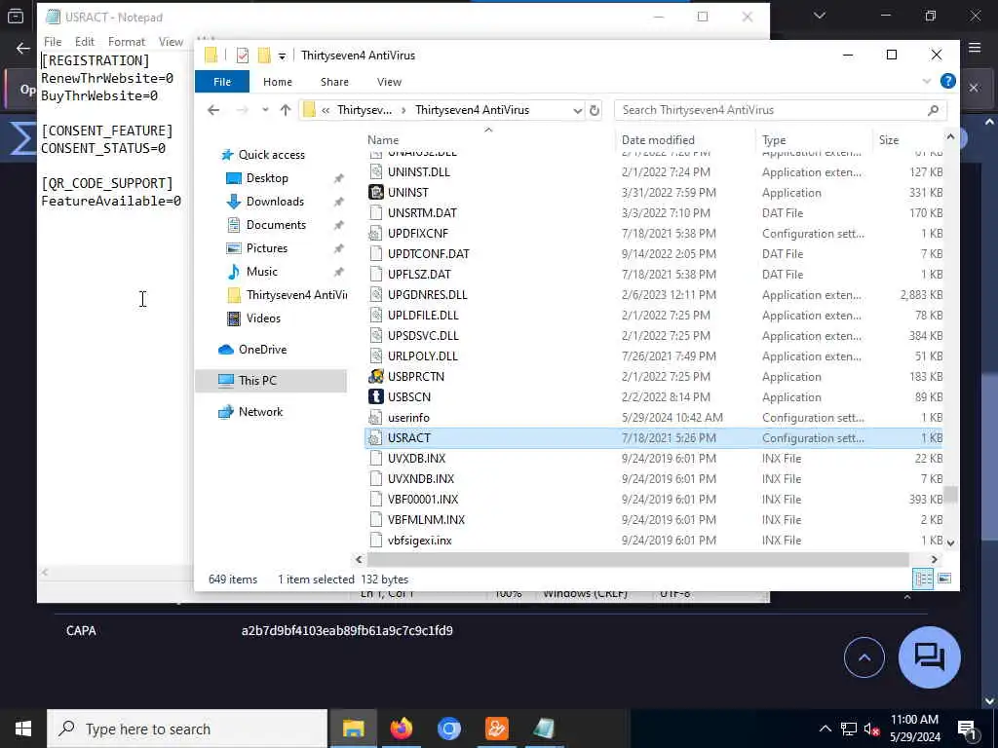Screen dimensions: 998x748
Task: Open Firefox from the taskbar
Action: pos(401,729)
